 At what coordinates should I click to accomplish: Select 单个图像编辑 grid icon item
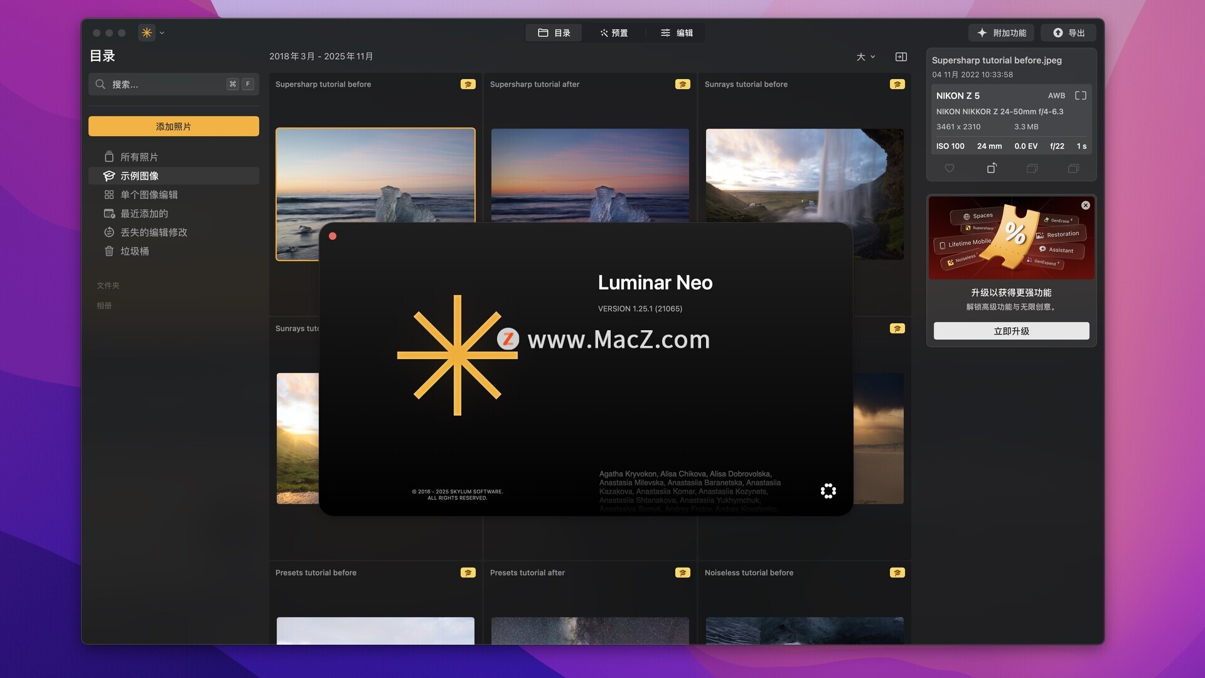pos(149,195)
